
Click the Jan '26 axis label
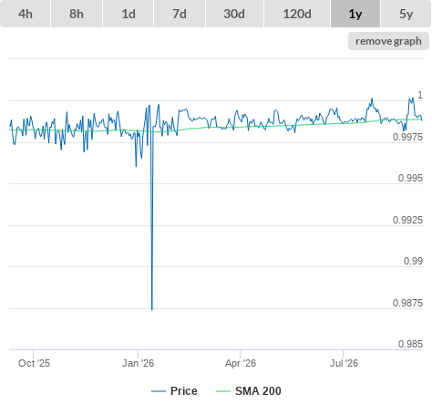138,363
